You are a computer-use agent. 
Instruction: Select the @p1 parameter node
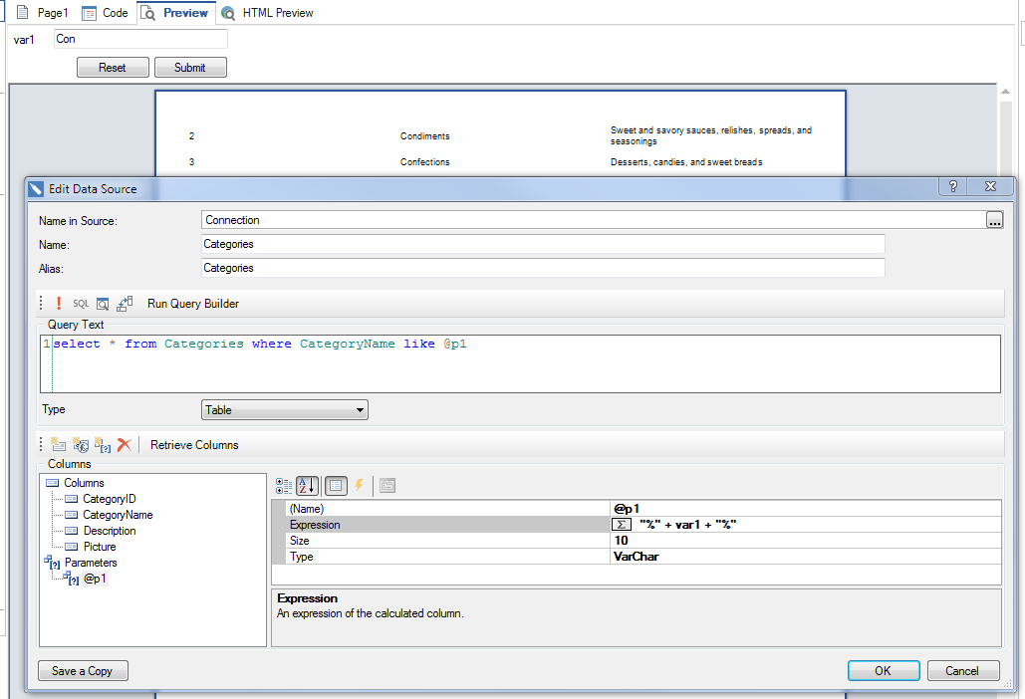[x=95, y=579]
